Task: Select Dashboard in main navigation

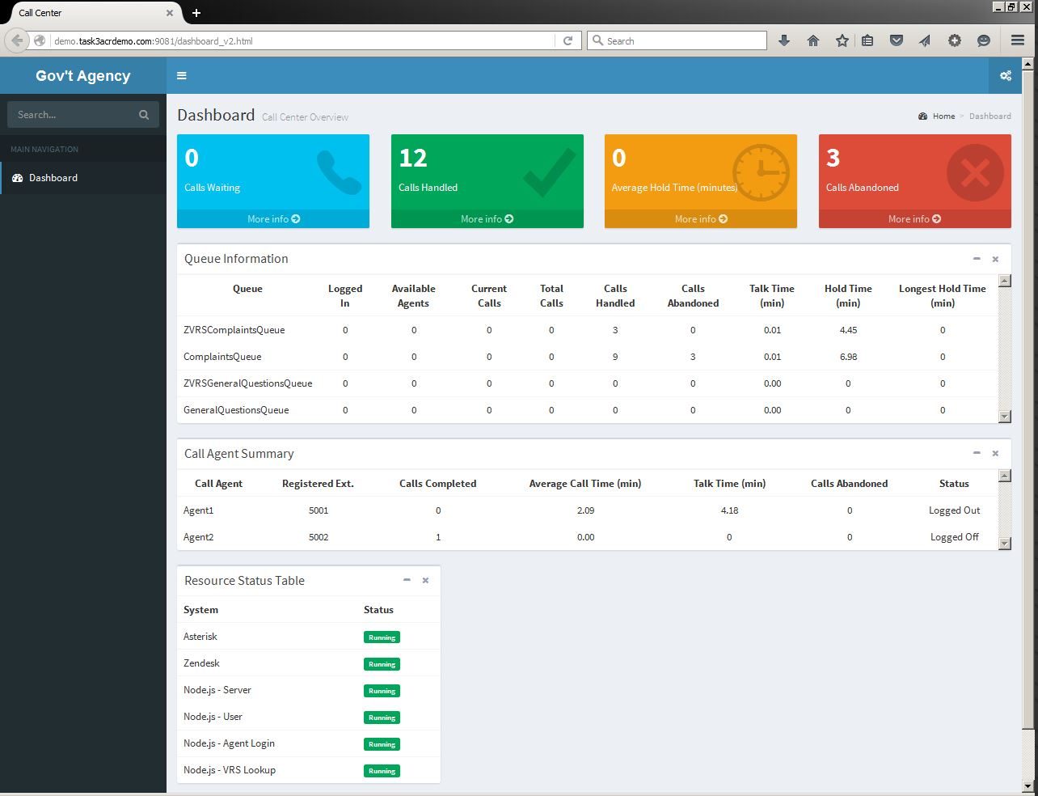Action: click(x=83, y=178)
